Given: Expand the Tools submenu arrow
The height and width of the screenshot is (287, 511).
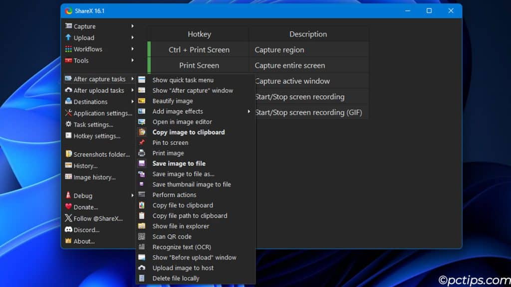Looking at the screenshot, I should (132, 60).
